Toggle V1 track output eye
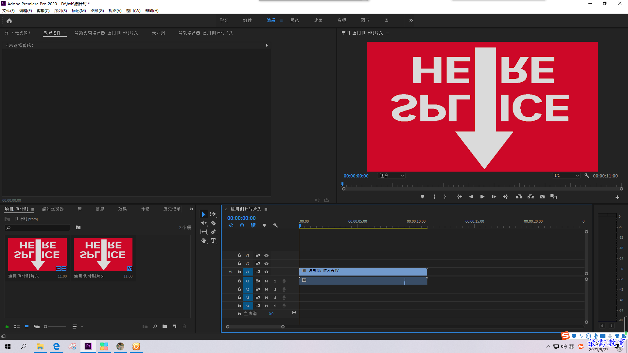 [x=266, y=272]
